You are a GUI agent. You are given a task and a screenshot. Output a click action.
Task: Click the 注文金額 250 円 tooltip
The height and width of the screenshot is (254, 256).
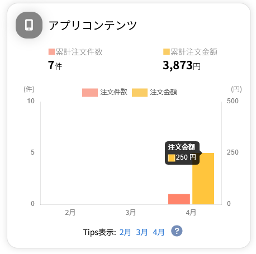point(182,153)
